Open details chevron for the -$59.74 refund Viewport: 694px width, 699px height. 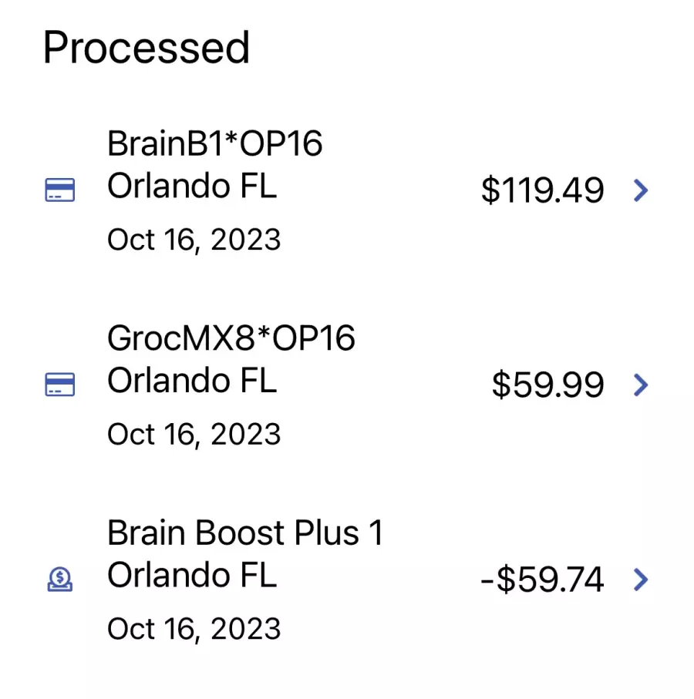tap(641, 580)
